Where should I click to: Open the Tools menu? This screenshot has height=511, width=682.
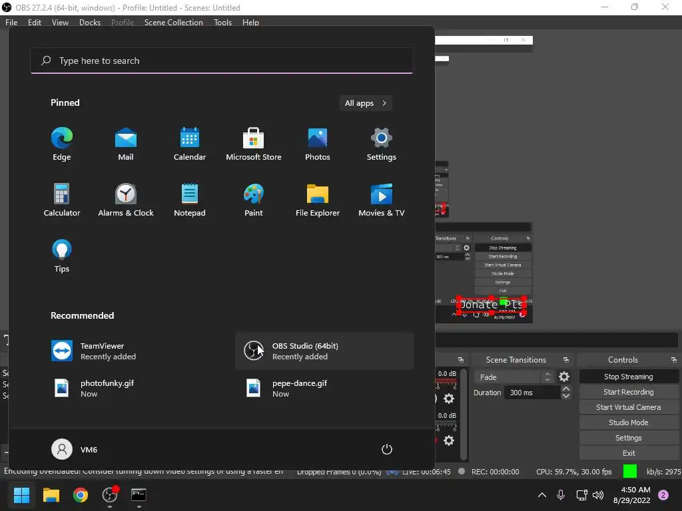(222, 22)
